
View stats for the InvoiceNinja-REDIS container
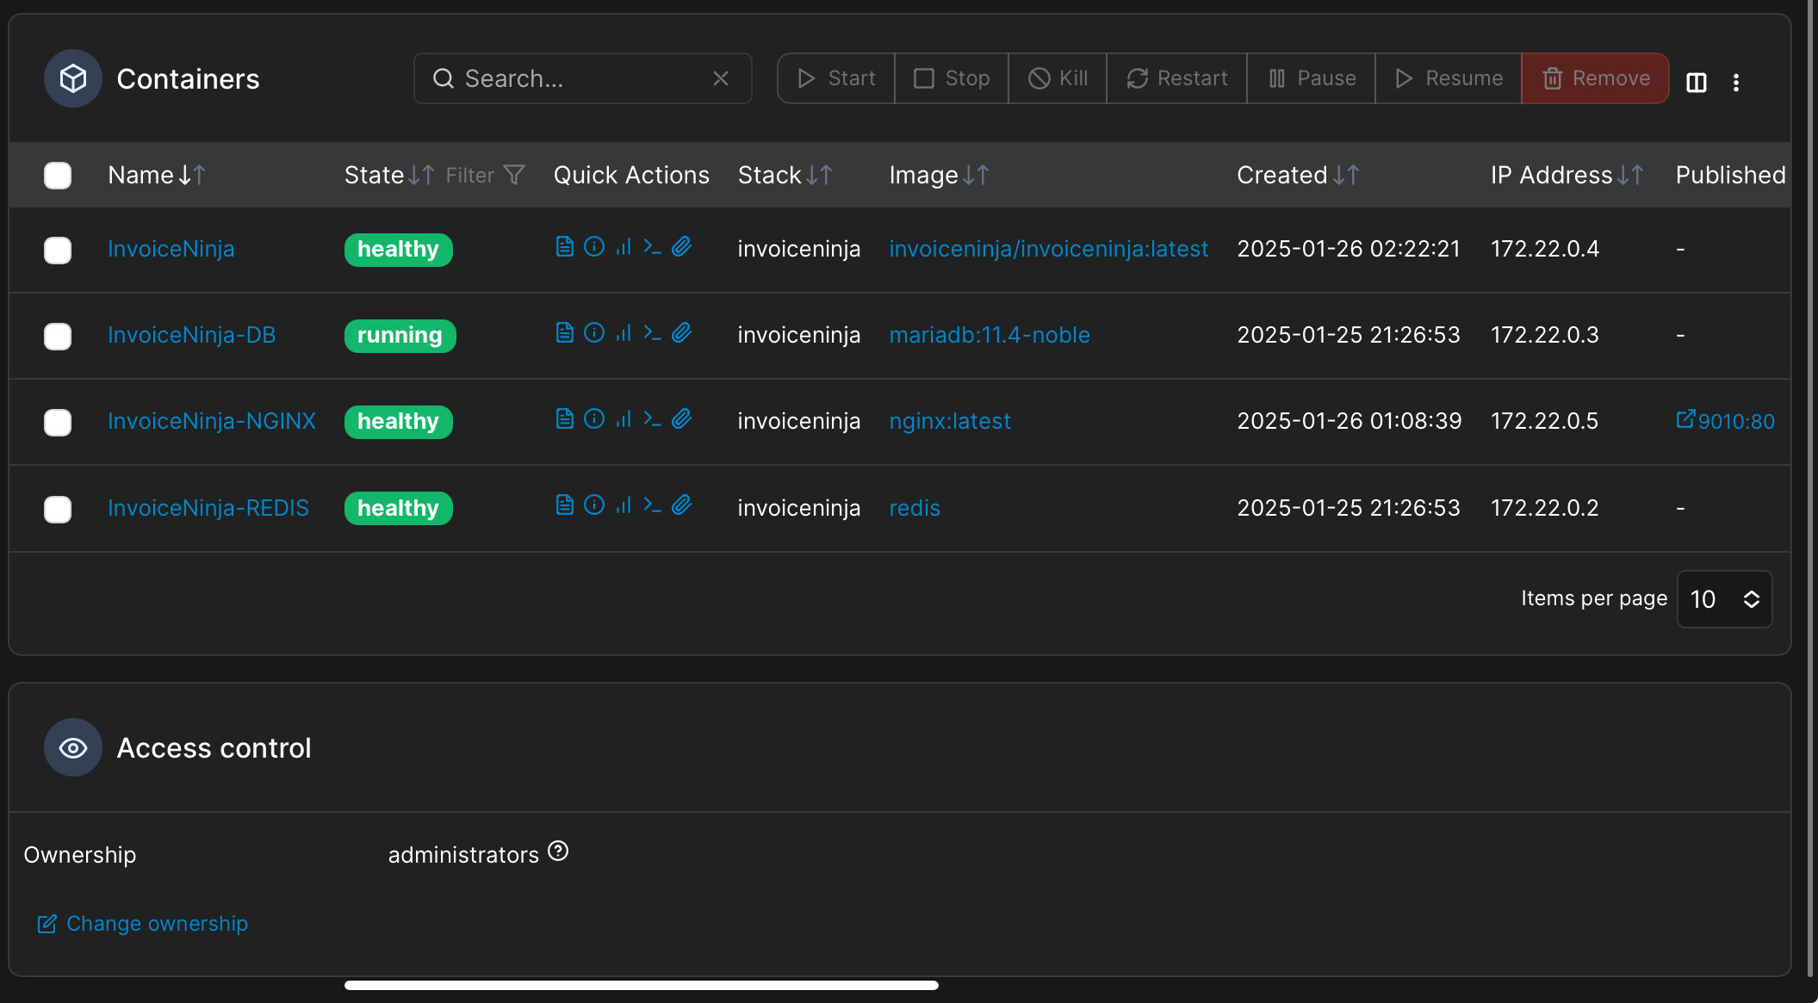[x=624, y=505]
